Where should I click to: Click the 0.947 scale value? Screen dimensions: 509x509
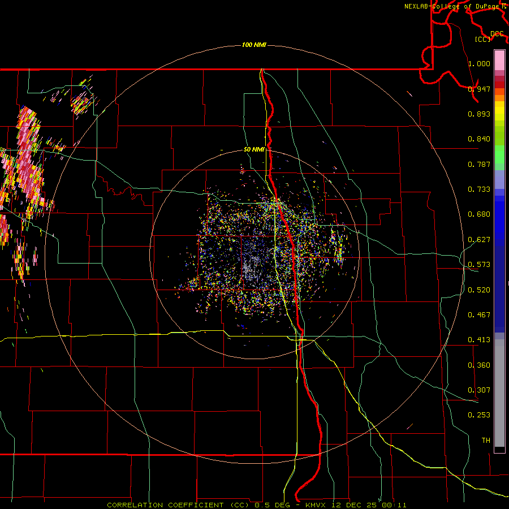(479, 89)
